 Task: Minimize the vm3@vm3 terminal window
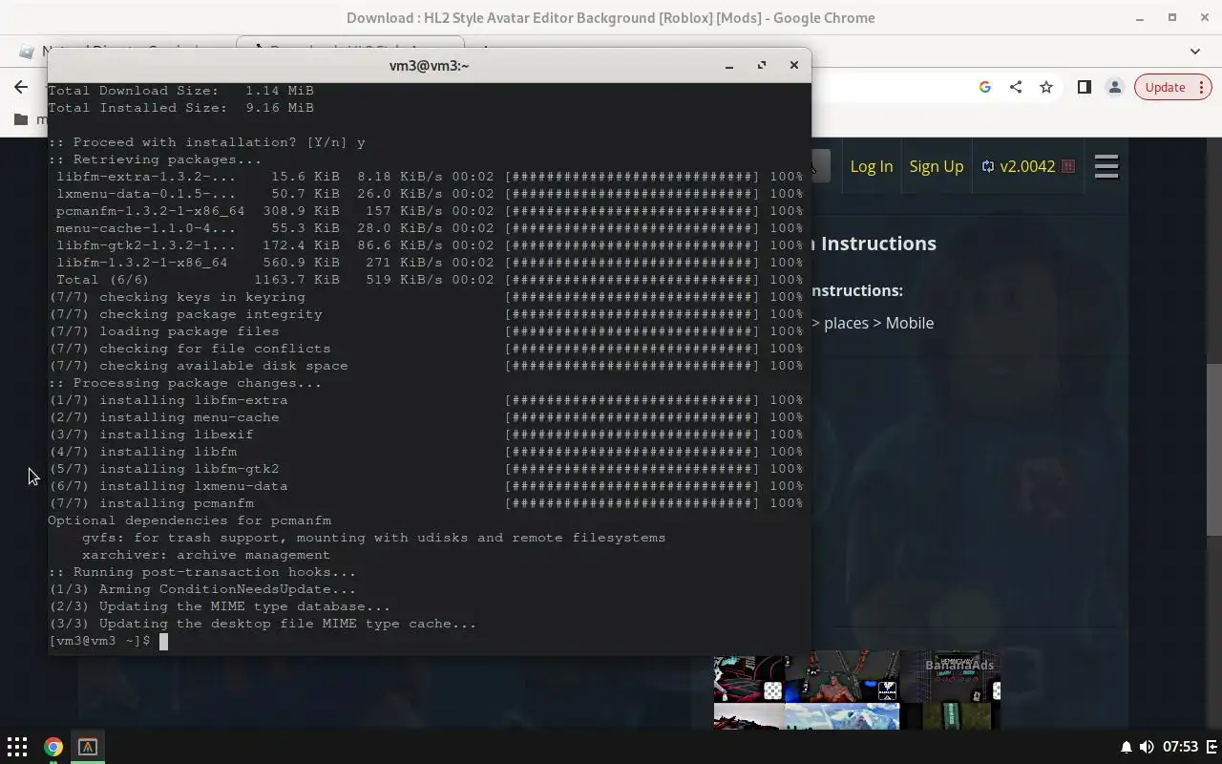click(729, 65)
